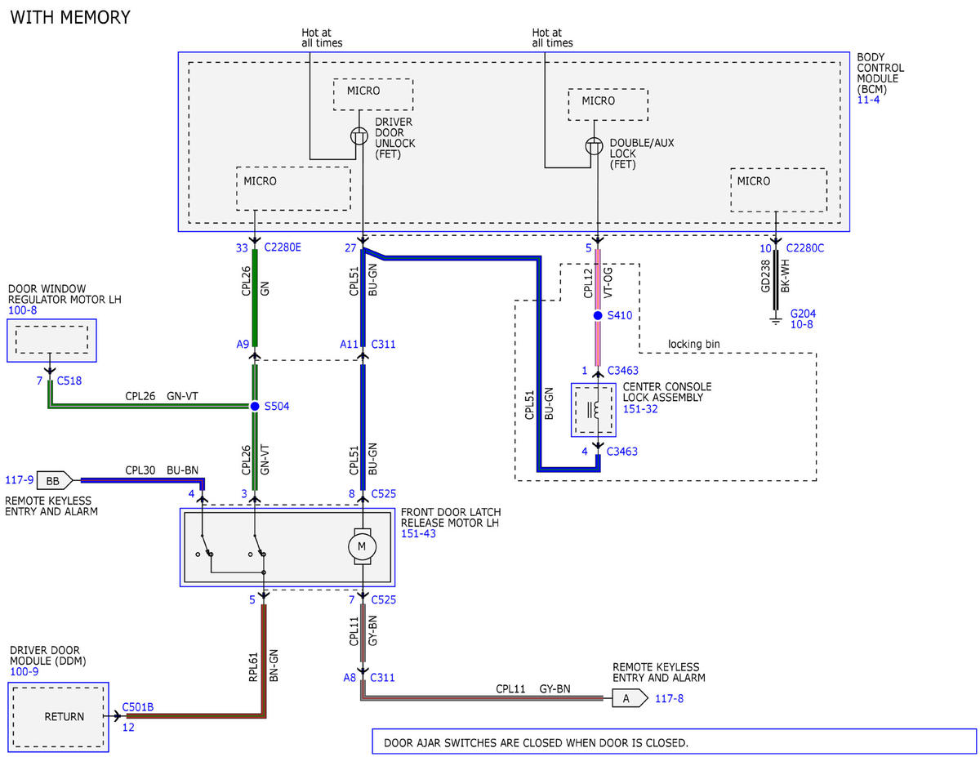Select the CENTER CONSOLE LOCK ASSEMBLY label

pos(667,392)
